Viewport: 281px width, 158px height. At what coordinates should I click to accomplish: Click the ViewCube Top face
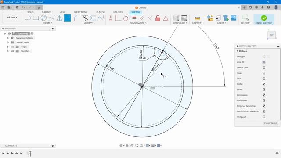tap(272, 35)
